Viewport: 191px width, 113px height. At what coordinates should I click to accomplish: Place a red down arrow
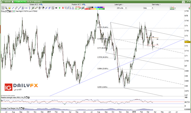click(63, 8)
